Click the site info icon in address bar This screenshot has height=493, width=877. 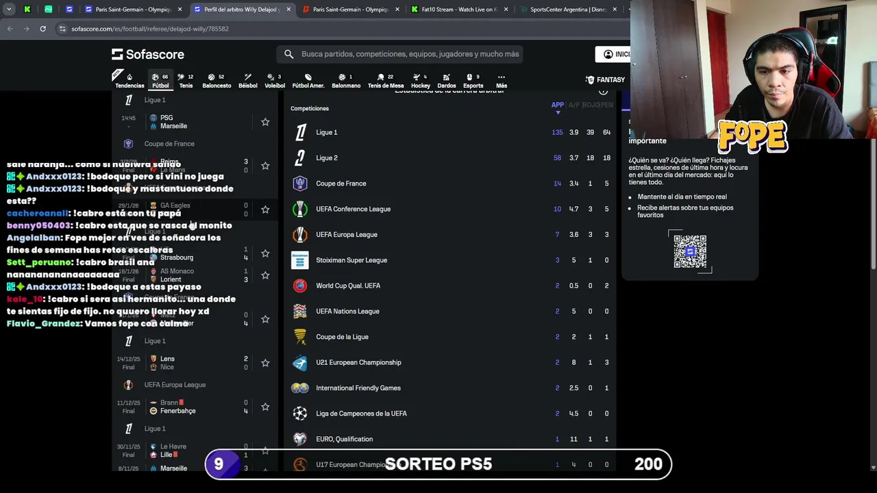click(x=62, y=29)
